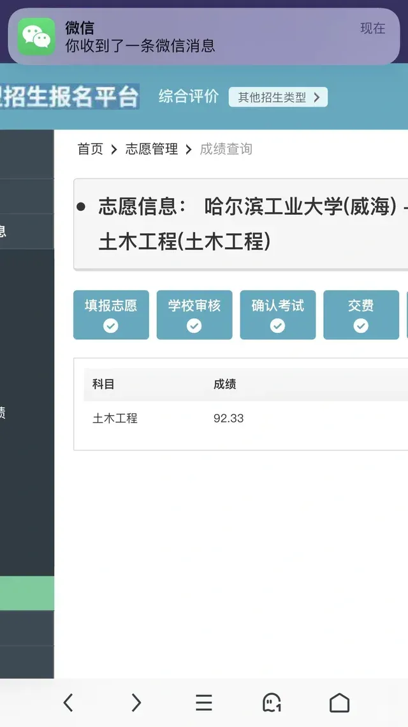
Task: Select the 学校审核 step button
Action: pos(194,315)
